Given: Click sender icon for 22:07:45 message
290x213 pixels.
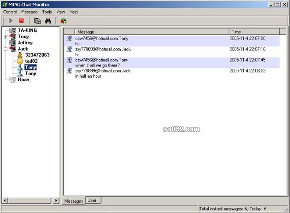Looking at the screenshot, I should [x=70, y=60].
